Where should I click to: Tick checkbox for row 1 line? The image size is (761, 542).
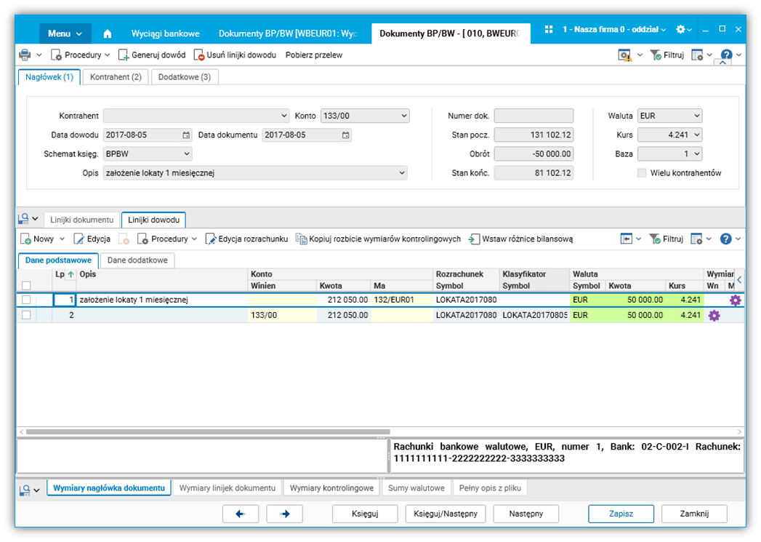point(27,300)
